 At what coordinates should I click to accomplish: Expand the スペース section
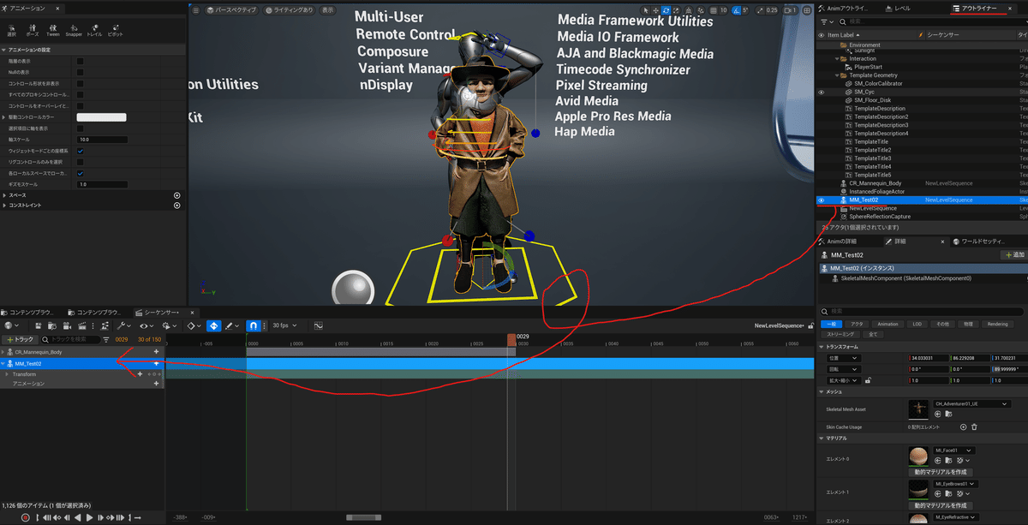(x=4, y=195)
